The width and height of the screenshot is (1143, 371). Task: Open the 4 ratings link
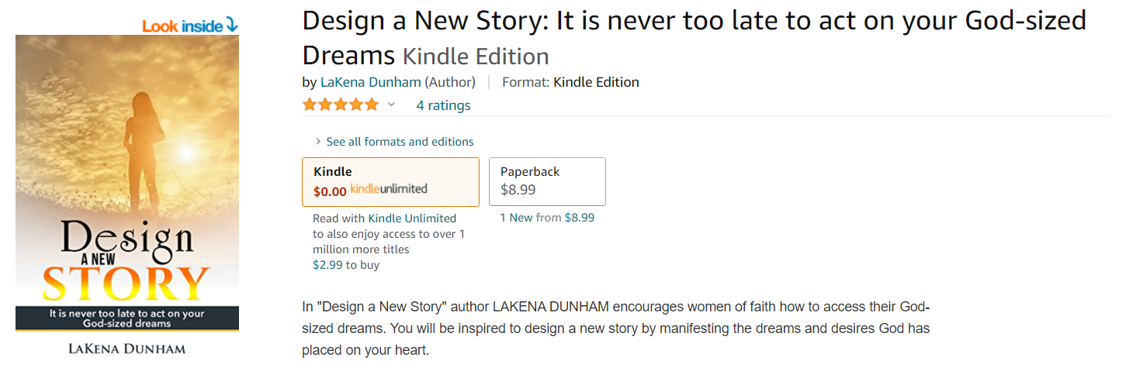443,105
